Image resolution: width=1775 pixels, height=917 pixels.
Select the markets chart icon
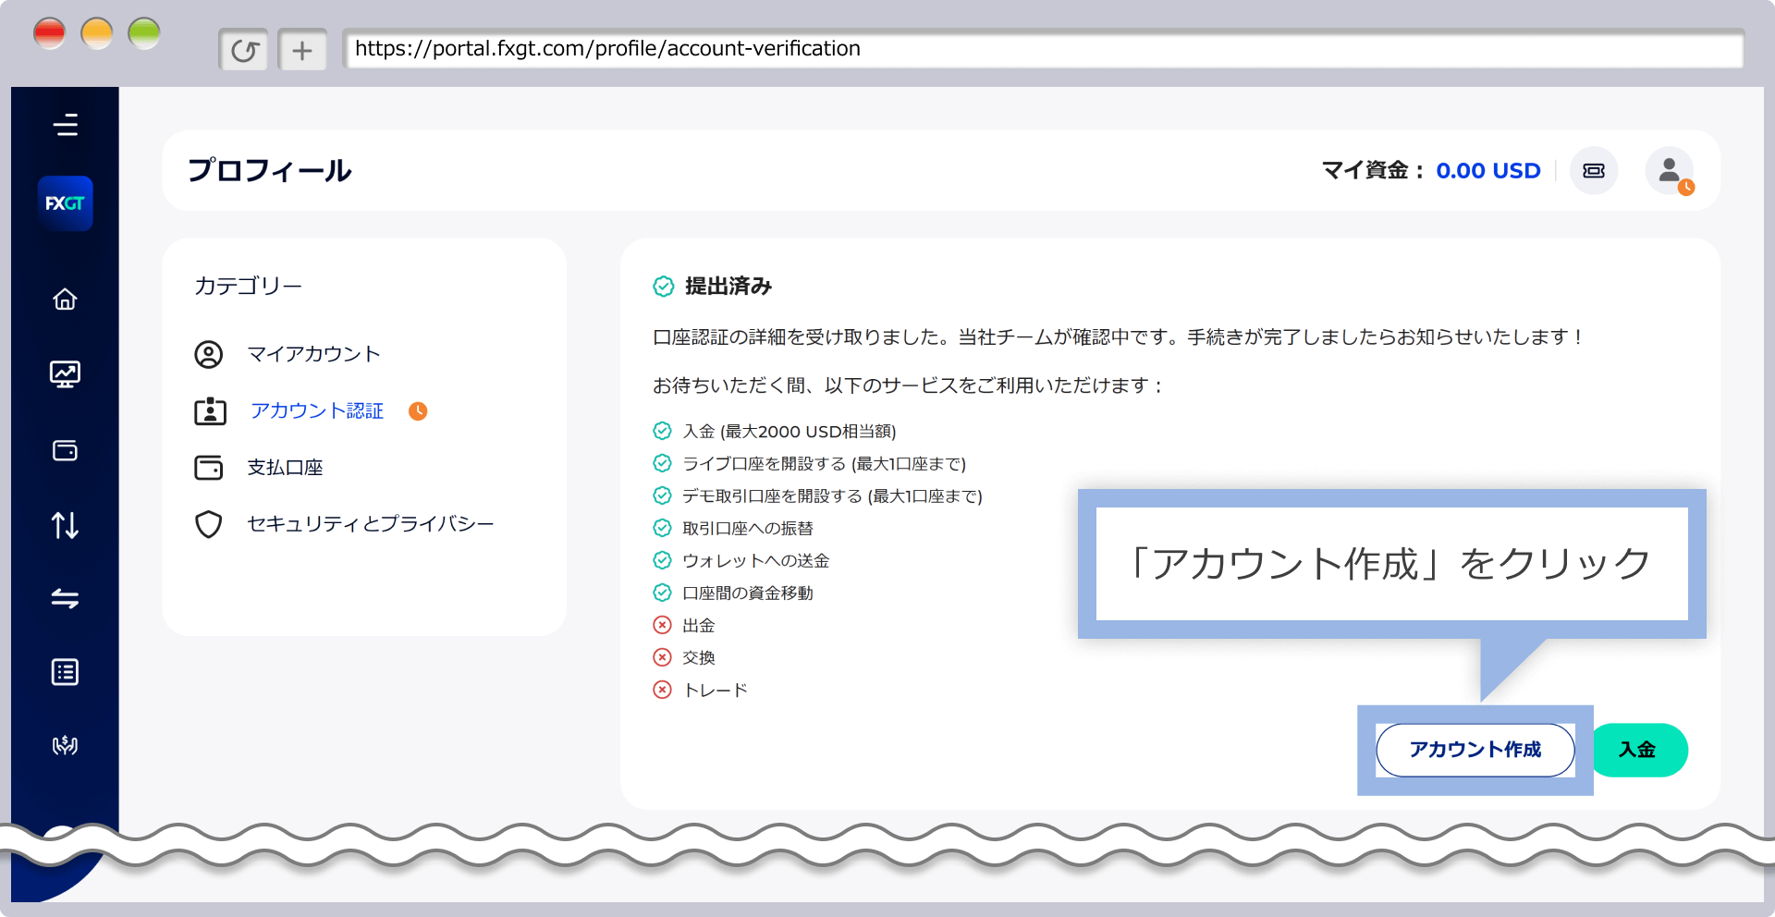65,374
